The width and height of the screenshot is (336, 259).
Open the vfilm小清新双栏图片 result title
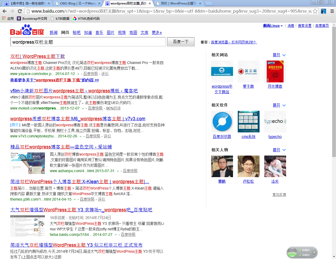pos(74,91)
